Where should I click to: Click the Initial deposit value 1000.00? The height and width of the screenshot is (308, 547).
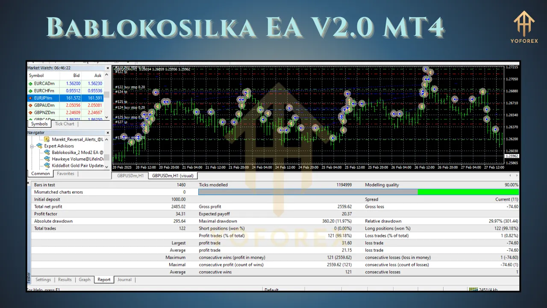[178, 199]
